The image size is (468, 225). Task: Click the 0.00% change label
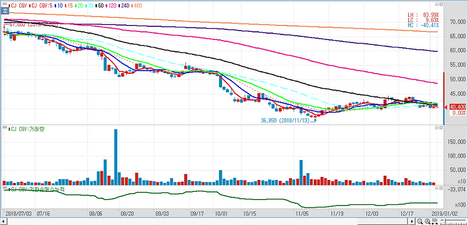tap(459, 112)
